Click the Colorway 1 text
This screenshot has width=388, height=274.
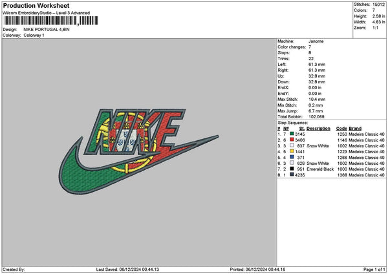click(34, 36)
